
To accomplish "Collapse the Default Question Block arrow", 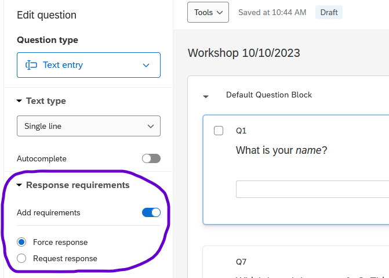I will point(206,96).
